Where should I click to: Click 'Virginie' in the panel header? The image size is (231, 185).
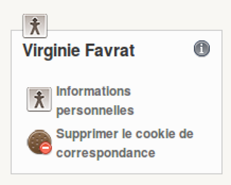click(51, 51)
